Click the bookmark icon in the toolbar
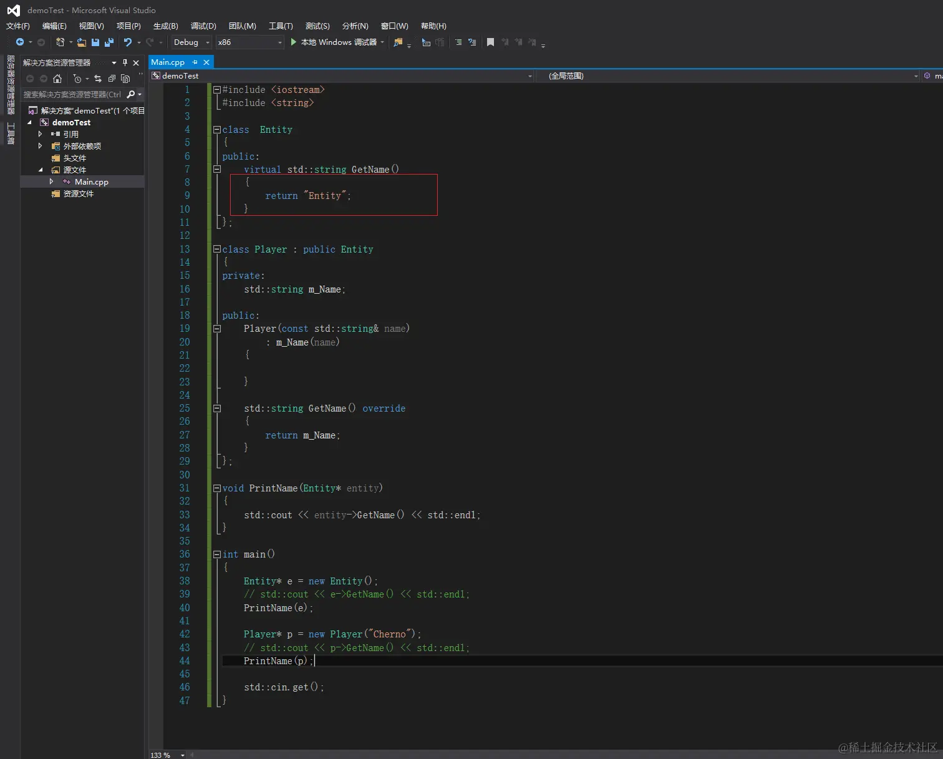Viewport: 943px width, 759px height. [490, 42]
